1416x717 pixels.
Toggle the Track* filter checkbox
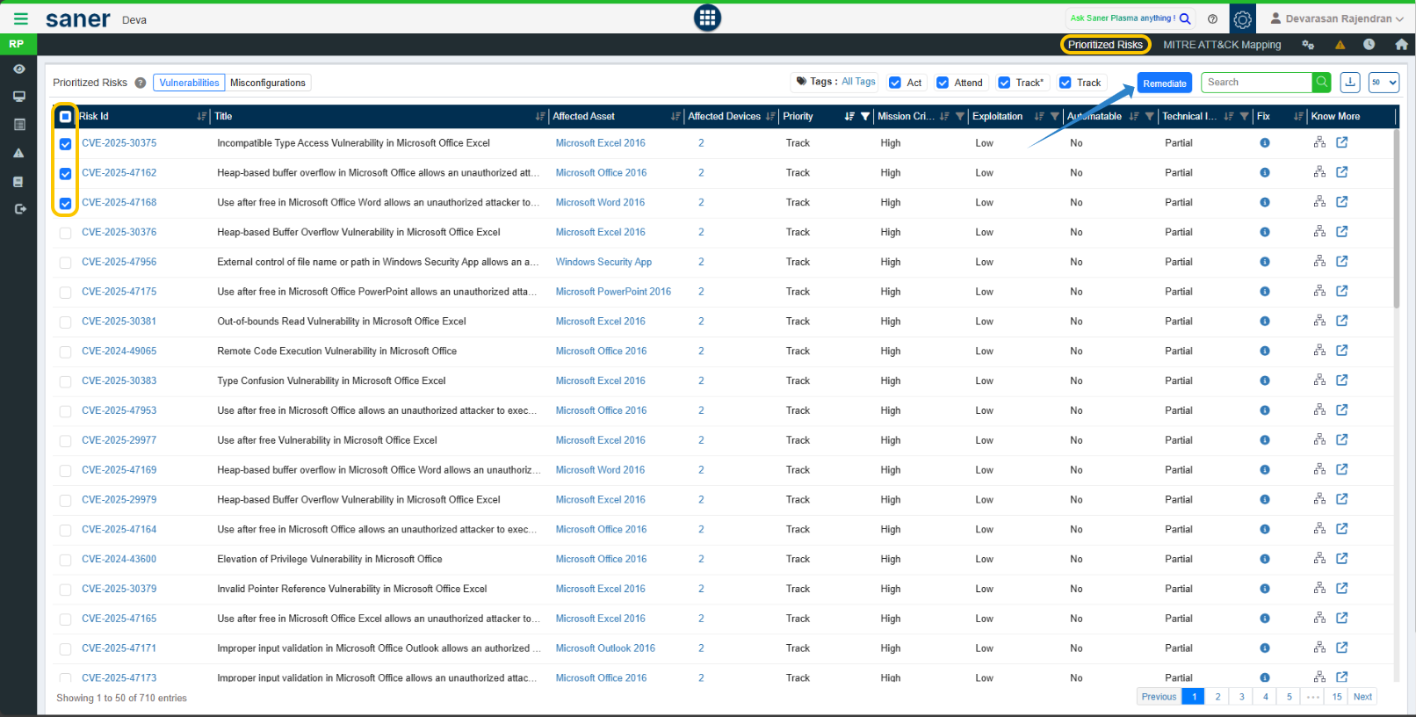pyautogui.click(x=1004, y=83)
